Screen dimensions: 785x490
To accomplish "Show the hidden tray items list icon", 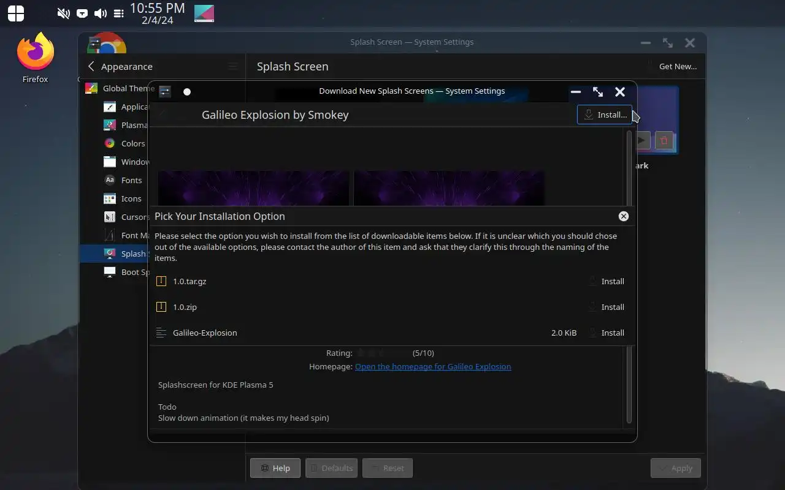I will click(119, 13).
